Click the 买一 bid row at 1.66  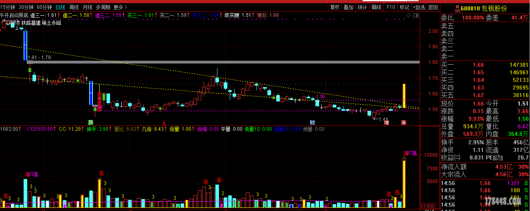click(485, 65)
